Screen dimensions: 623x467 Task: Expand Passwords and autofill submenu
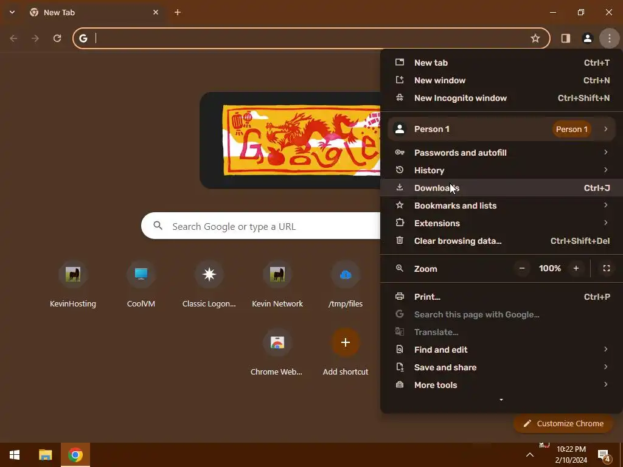(x=501, y=153)
